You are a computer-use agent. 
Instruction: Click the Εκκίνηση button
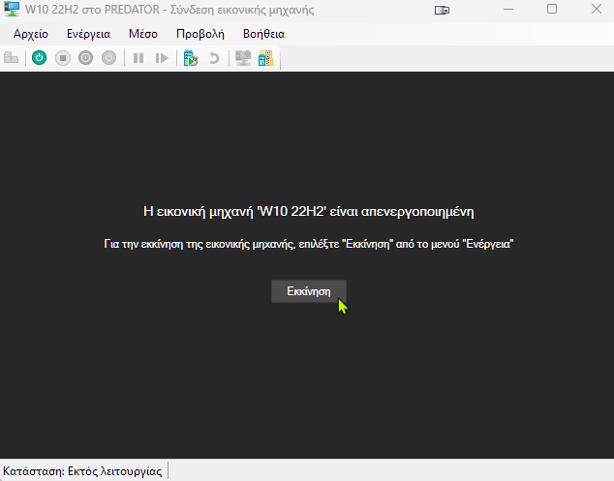[x=309, y=291]
